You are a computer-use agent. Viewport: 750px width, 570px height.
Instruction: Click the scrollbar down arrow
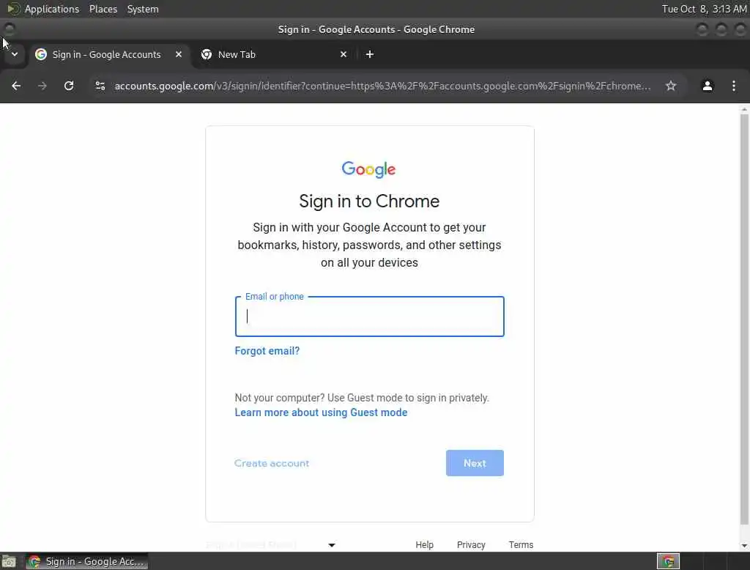pos(744,546)
